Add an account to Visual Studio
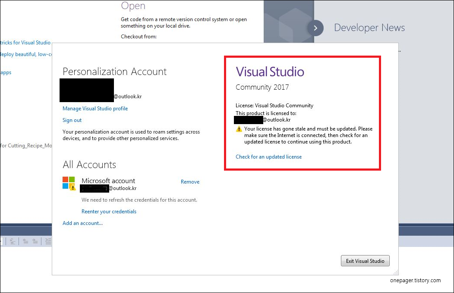This screenshot has width=454, height=293. tap(82, 223)
